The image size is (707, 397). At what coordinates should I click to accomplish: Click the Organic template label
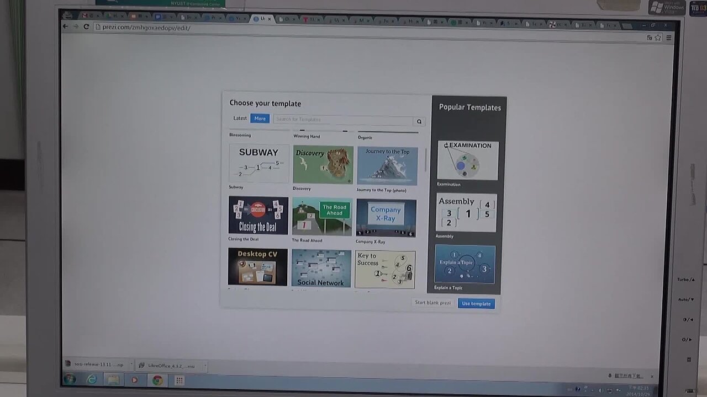(365, 137)
